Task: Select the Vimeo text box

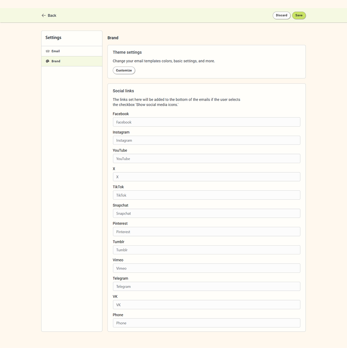Action: coord(206,268)
